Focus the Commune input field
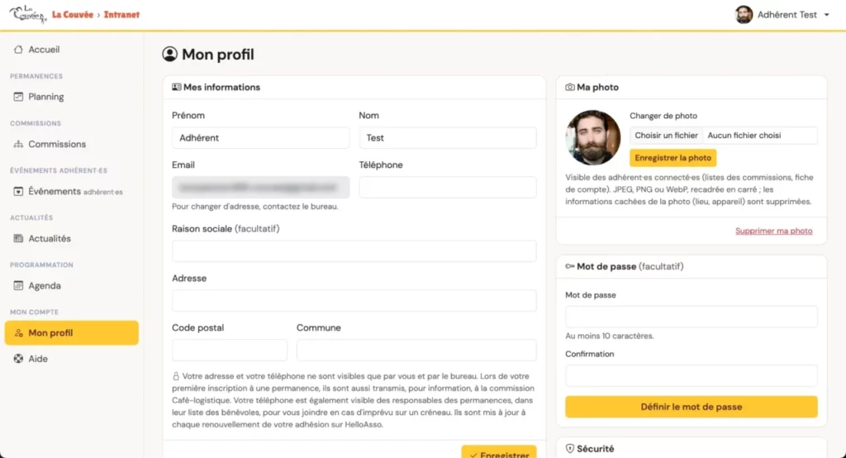Screen dimensions: 846x458 pos(416,350)
